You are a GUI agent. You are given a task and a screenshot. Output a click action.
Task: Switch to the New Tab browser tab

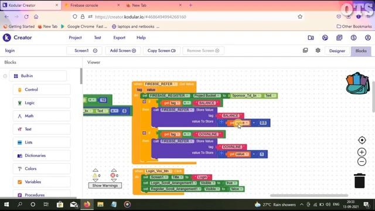[154, 5]
